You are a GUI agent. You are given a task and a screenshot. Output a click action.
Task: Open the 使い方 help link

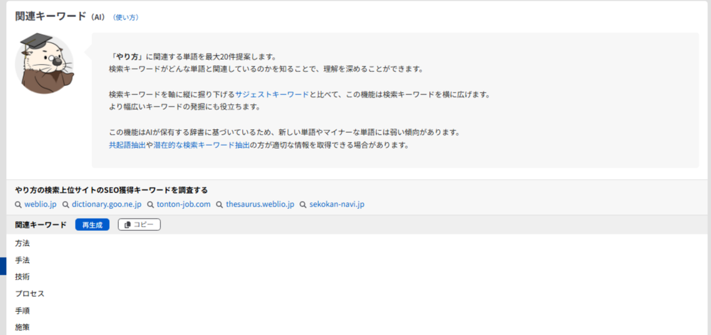click(126, 18)
